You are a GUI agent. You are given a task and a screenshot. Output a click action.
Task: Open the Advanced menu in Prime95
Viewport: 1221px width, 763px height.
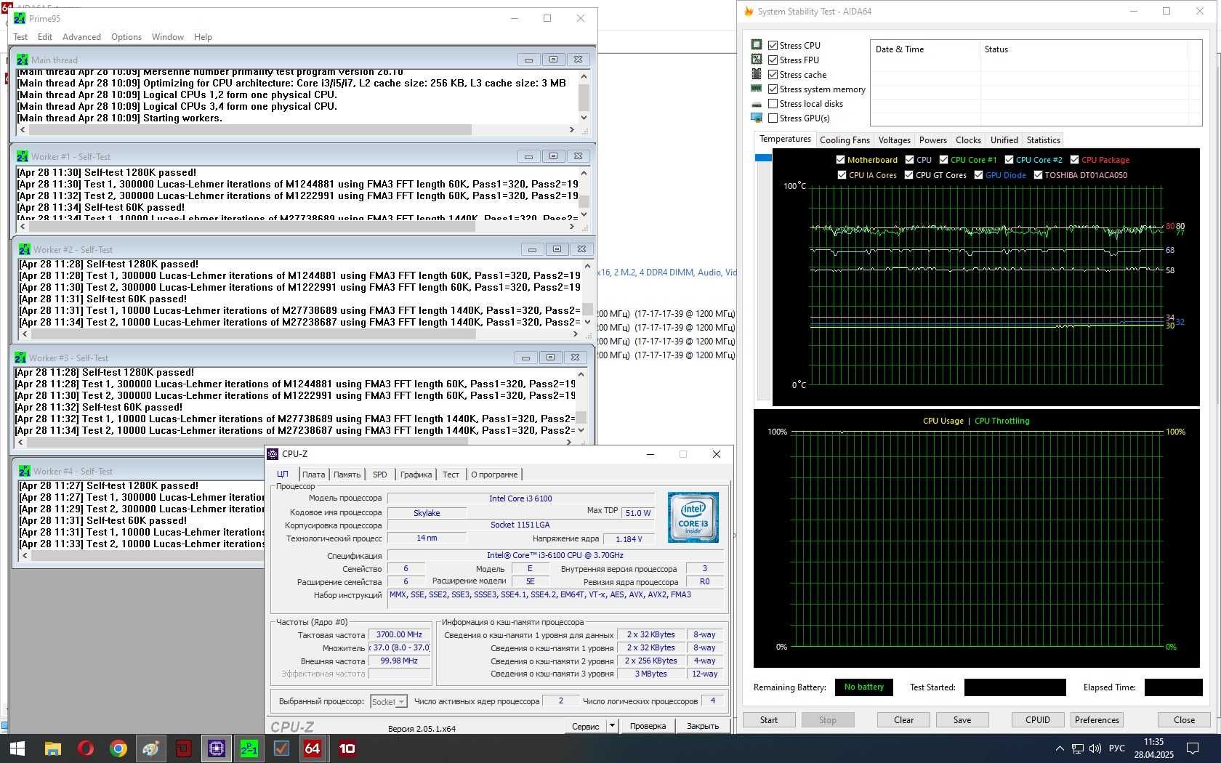81,37
